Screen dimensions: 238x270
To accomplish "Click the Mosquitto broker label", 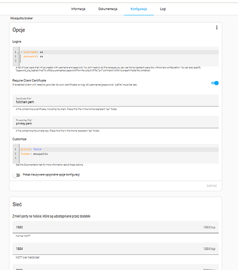I will click(22, 18).
